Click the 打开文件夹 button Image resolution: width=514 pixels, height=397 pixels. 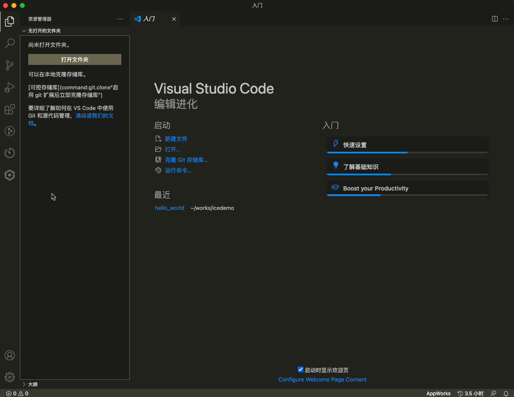[x=75, y=59]
